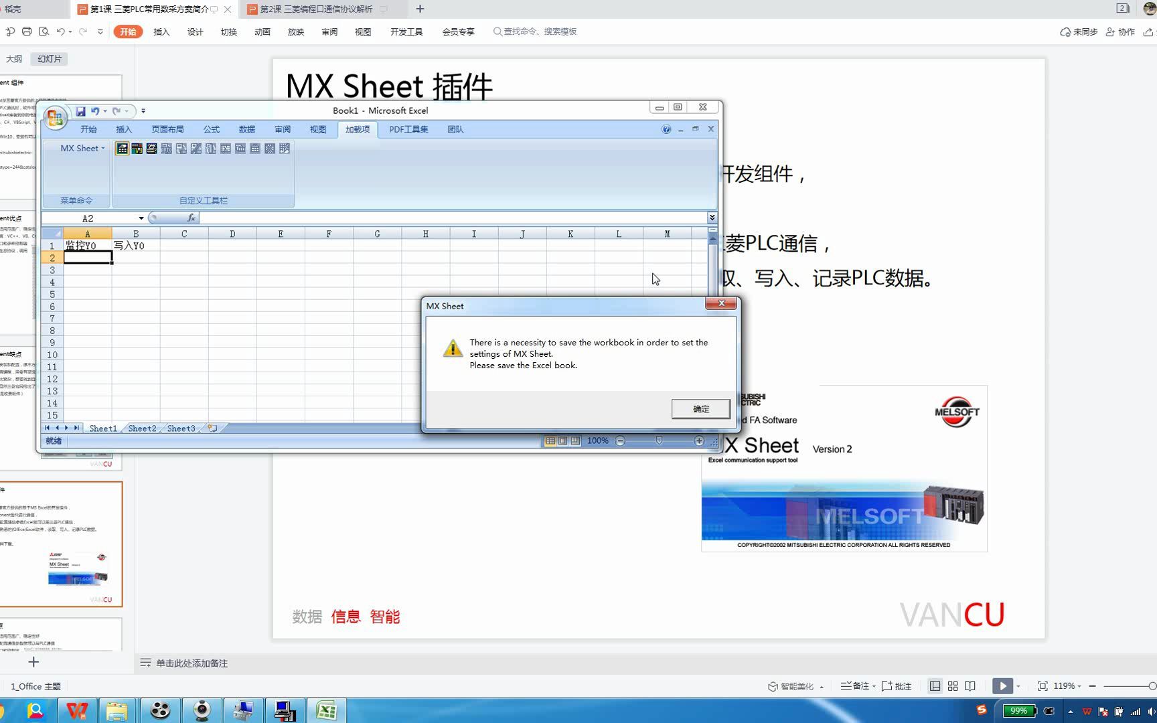Image resolution: width=1157 pixels, height=723 pixels.
Task: Click the WPS 开始 menu tab
Action: tap(128, 31)
